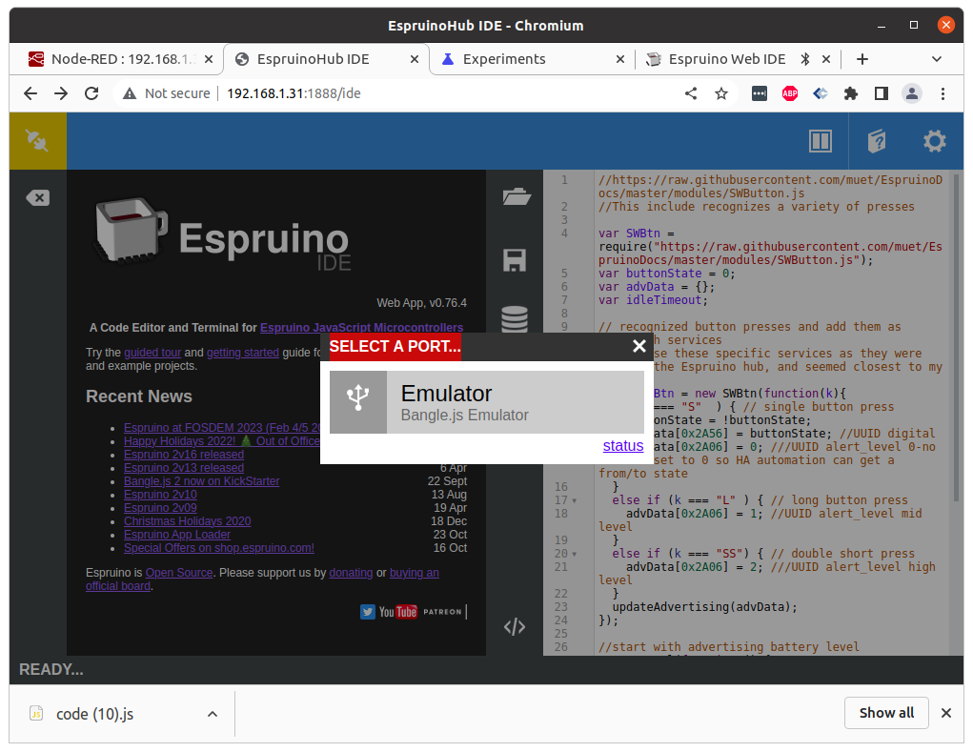Go forward in browser history

click(61, 93)
